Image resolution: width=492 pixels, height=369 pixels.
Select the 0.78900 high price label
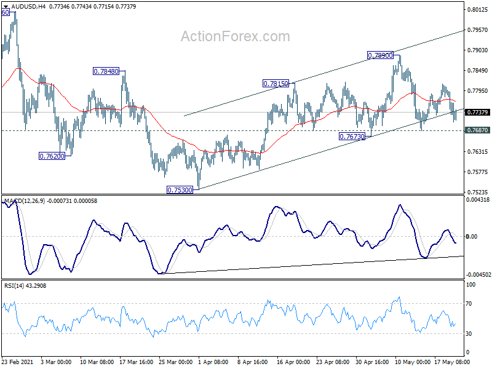[380, 55]
